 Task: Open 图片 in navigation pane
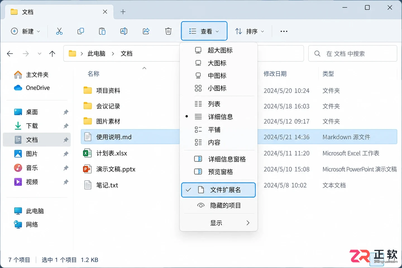(x=37, y=154)
